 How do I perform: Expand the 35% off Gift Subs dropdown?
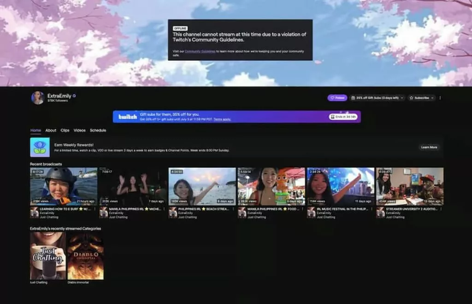click(377, 98)
